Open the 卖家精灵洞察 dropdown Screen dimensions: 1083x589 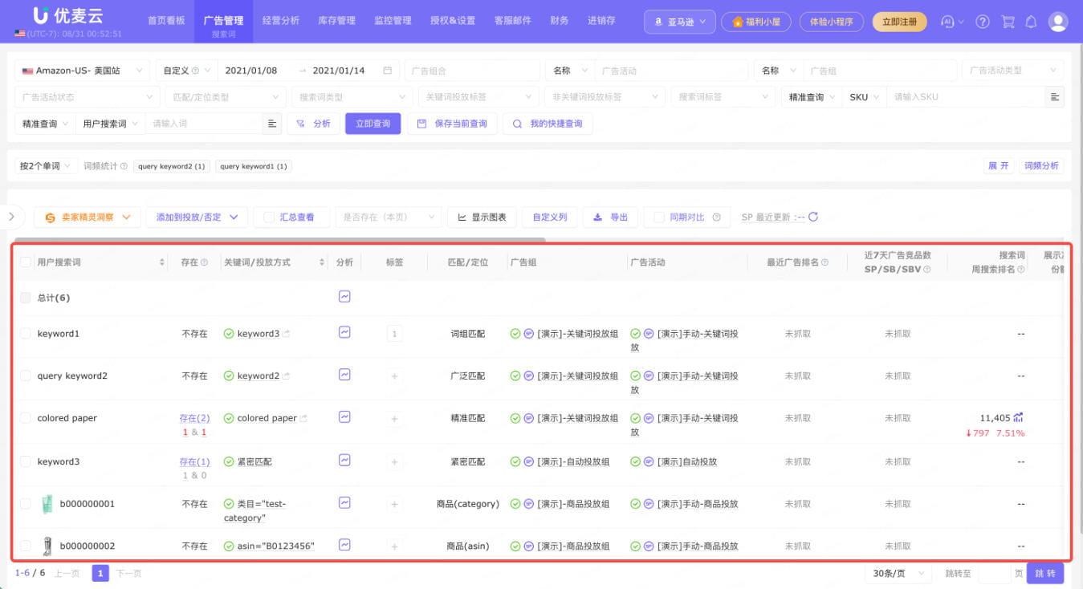click(88, 217)
